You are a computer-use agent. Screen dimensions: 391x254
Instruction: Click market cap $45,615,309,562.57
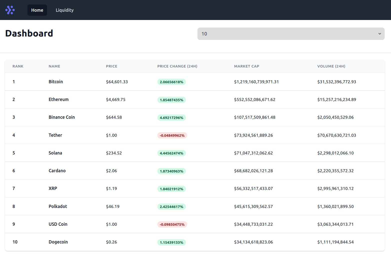point(253,206)
